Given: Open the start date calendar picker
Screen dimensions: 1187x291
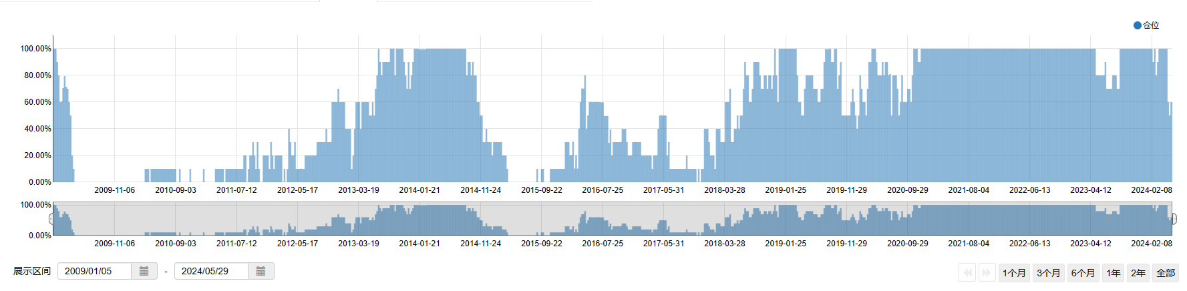Looking at the screenshot, I should [x=144, y=272].
